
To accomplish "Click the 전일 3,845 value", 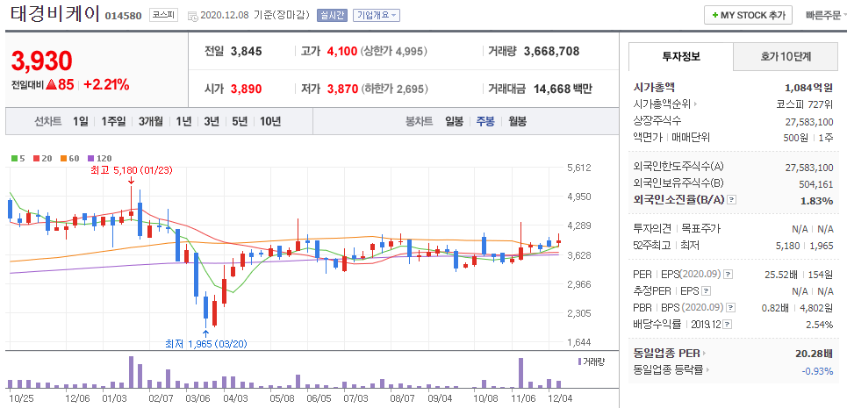I will tap(247, 51).
